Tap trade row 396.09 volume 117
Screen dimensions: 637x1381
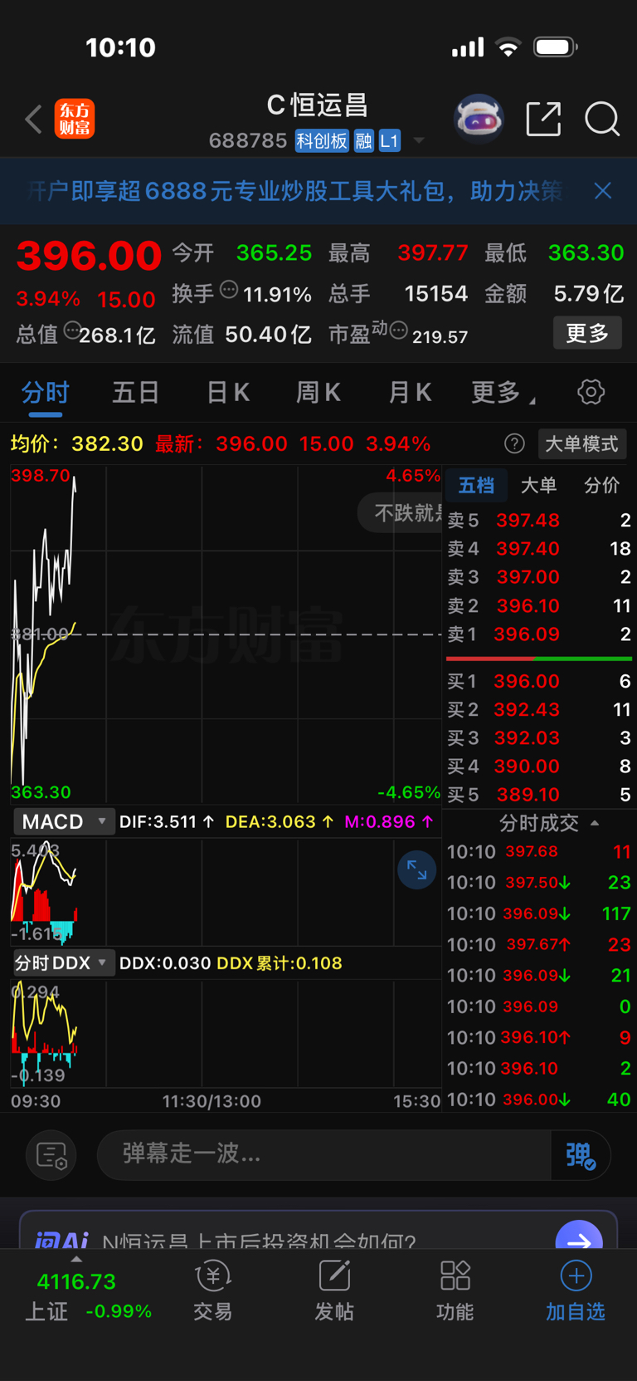539,914
